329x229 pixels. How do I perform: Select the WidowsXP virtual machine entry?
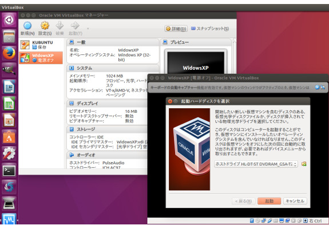click(x=41, y=58)
